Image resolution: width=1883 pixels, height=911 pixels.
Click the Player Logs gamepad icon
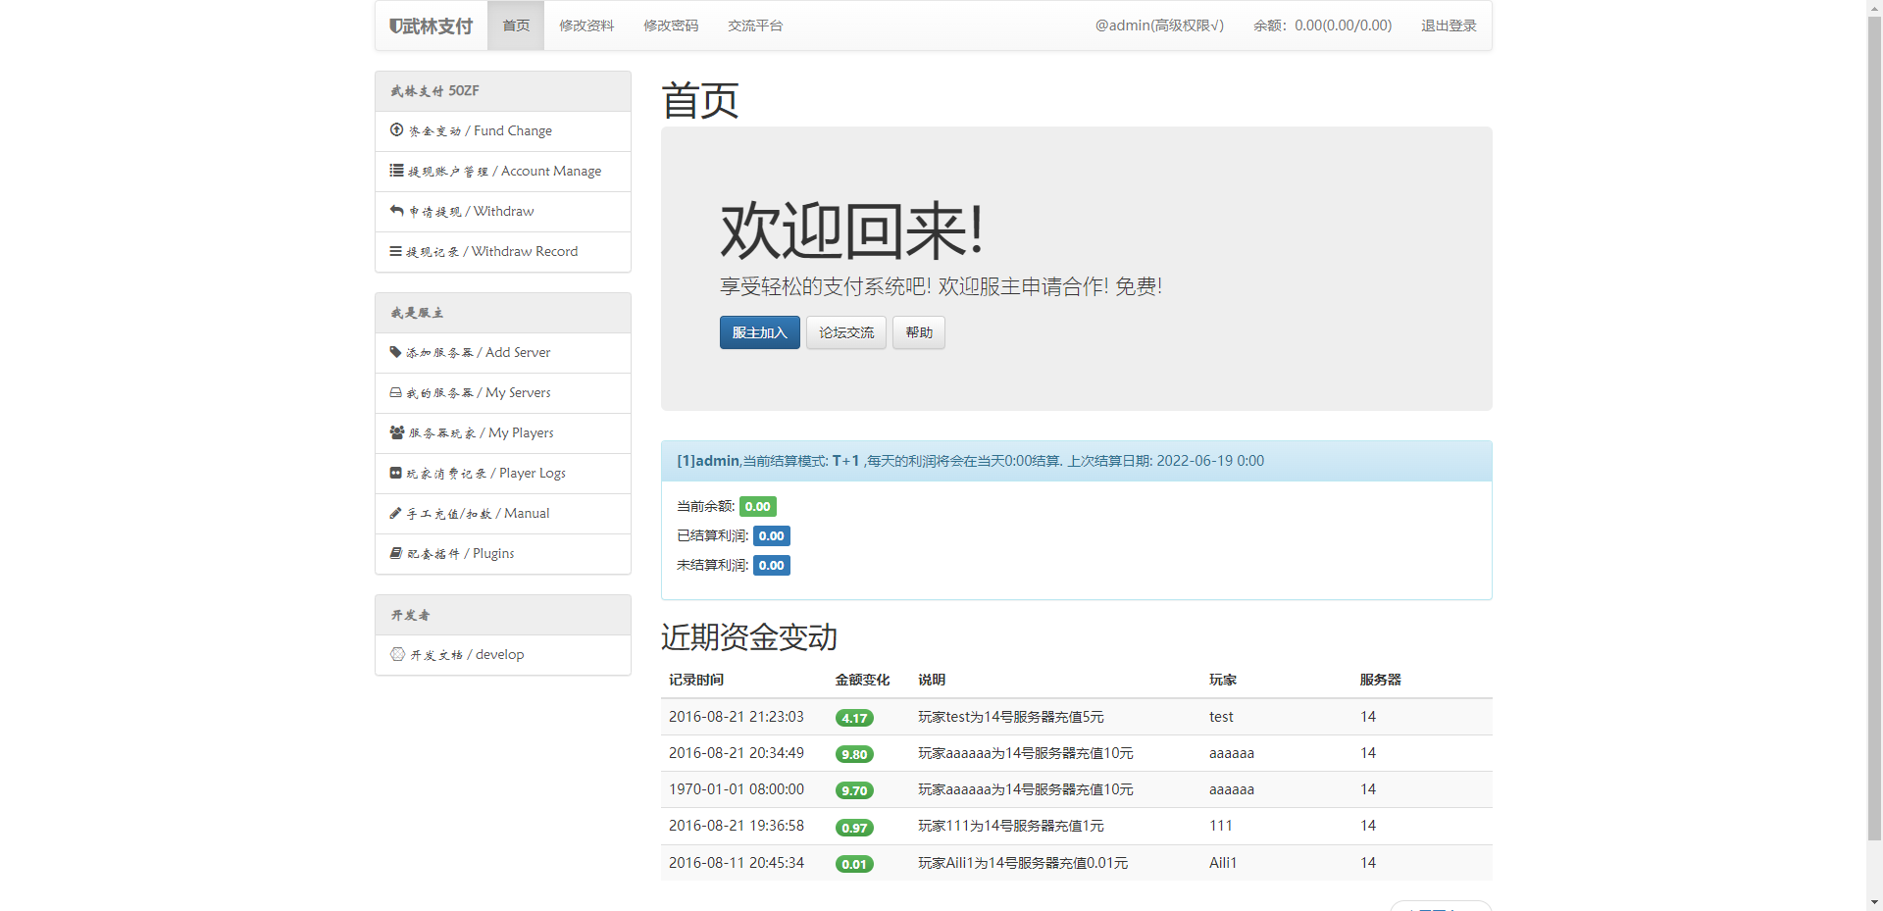tap(395, 473)
